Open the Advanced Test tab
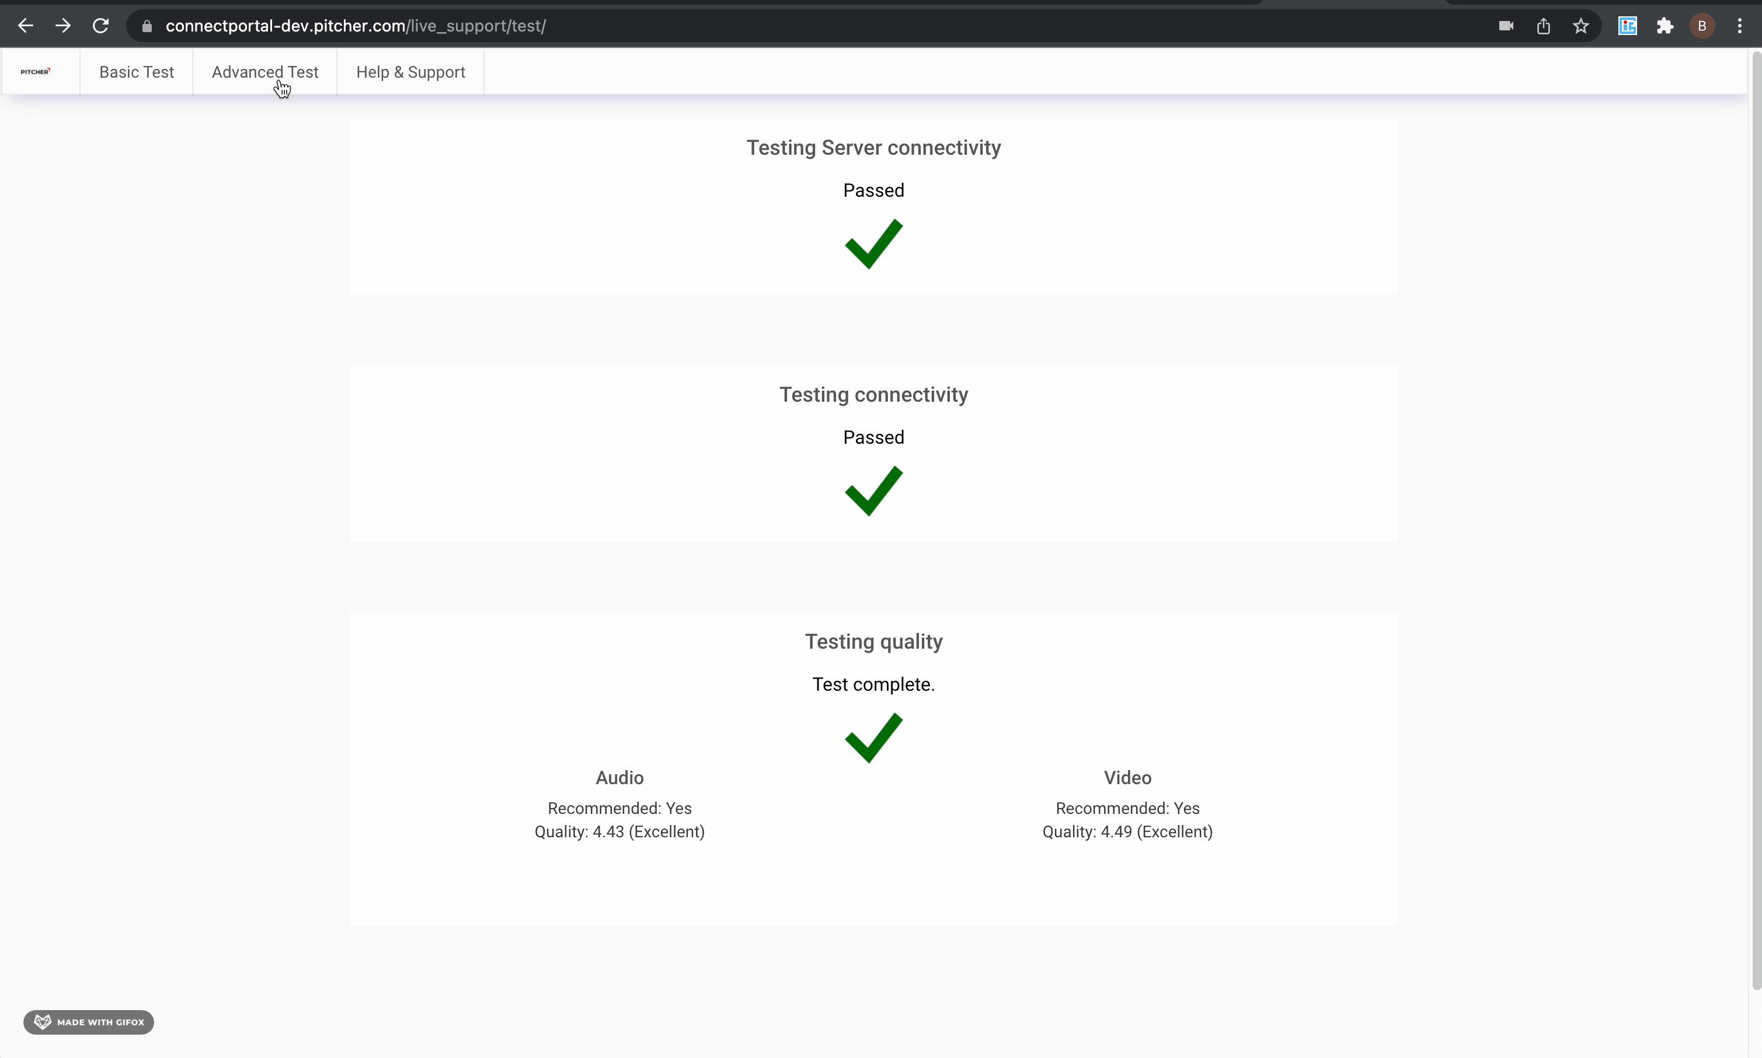This screenshot has height=1058, width=1762. click(x=264, y=72)
